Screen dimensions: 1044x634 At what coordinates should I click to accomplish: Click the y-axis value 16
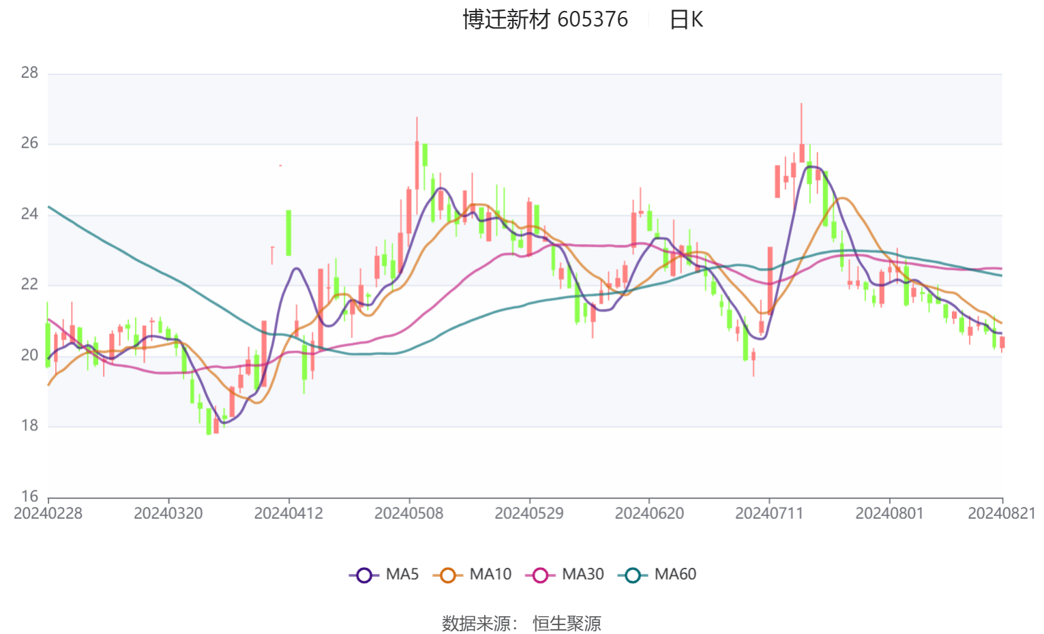pos(29,496)
